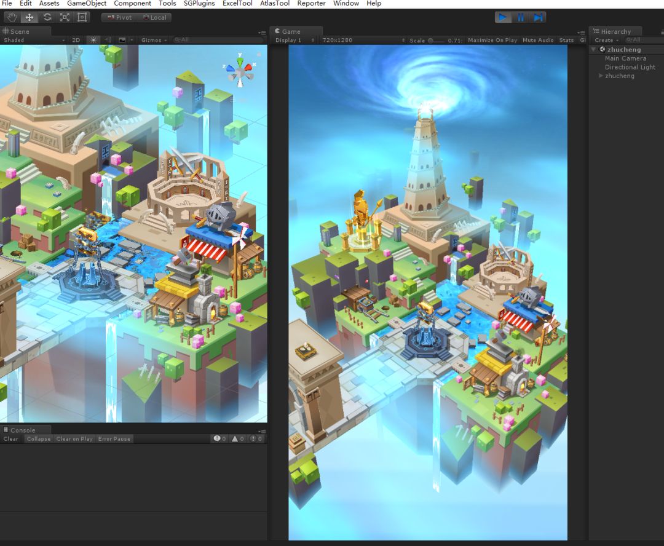Image resolution: width=664 pixels, height=546 pixels.
Task: Select the Rotate tool
Action: coord(47,17)
